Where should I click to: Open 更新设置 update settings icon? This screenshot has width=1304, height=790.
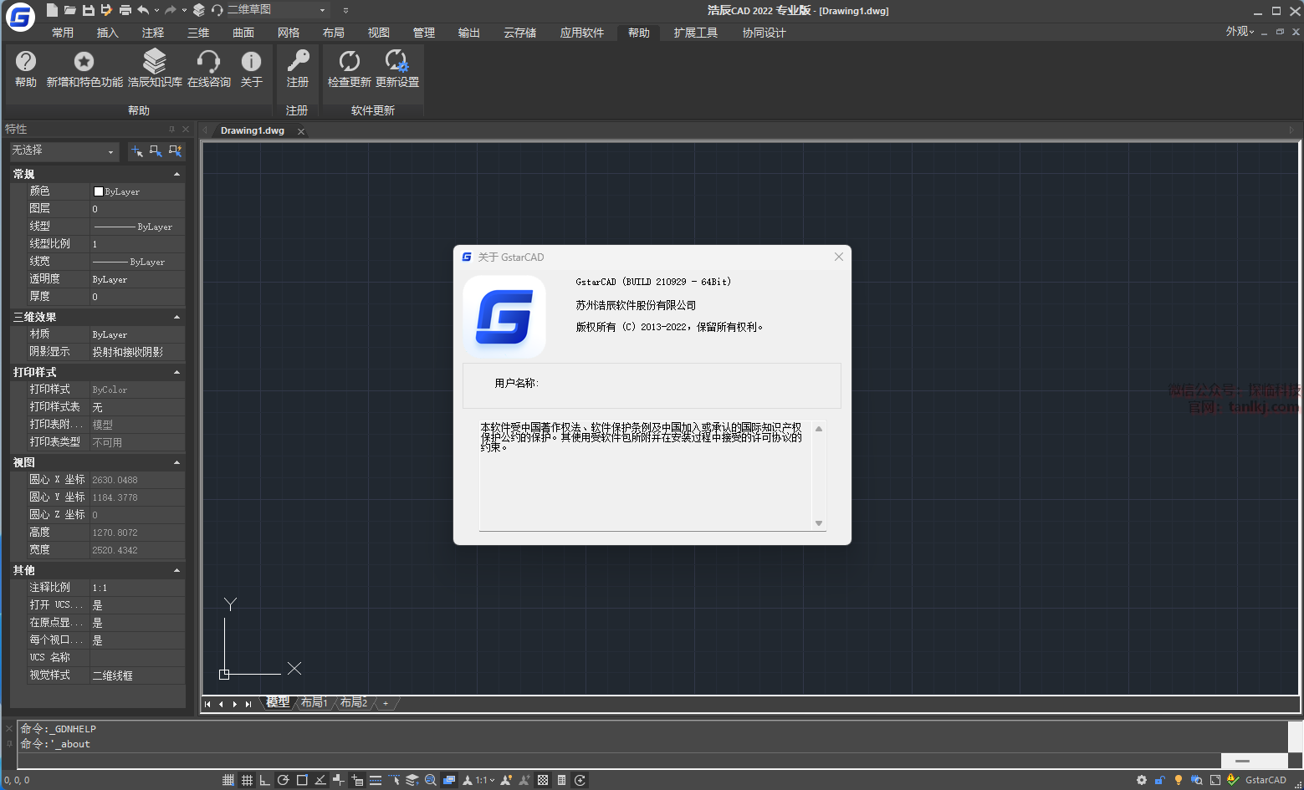[x=396, y=62]
